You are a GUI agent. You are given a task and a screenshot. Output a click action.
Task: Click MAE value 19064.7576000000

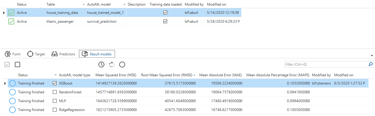[227, 92]
